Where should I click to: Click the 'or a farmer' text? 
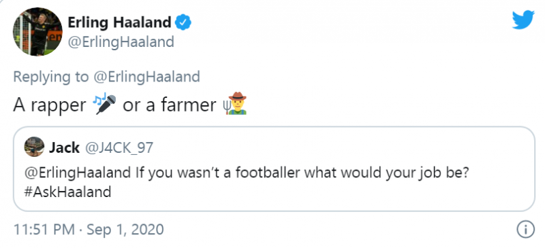[x=169, y=105]
